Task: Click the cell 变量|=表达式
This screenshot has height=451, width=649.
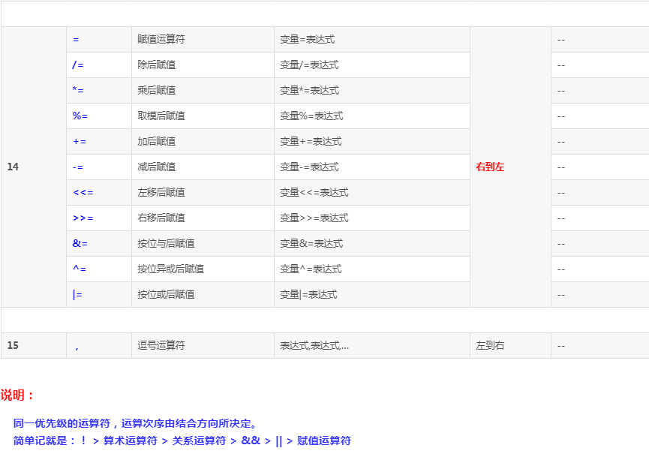Action: [x=372, y=295]
